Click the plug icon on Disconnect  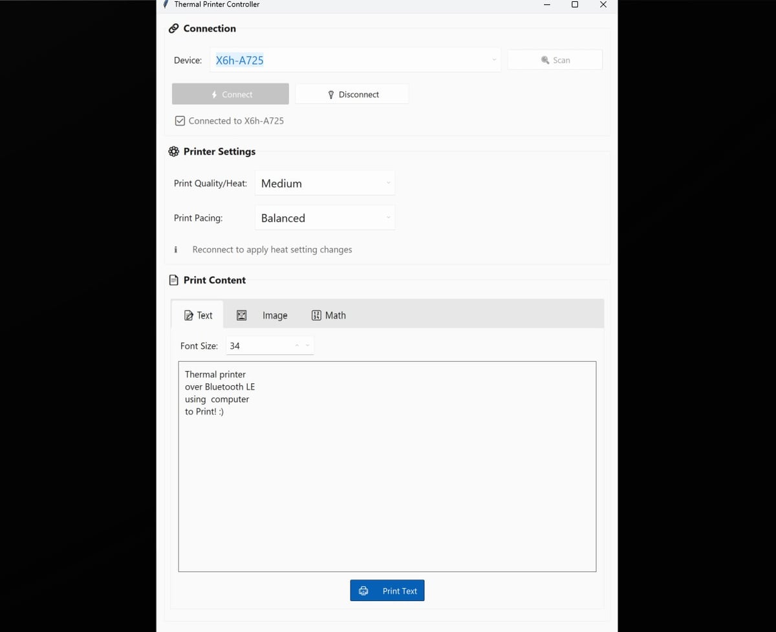[331, 94]
